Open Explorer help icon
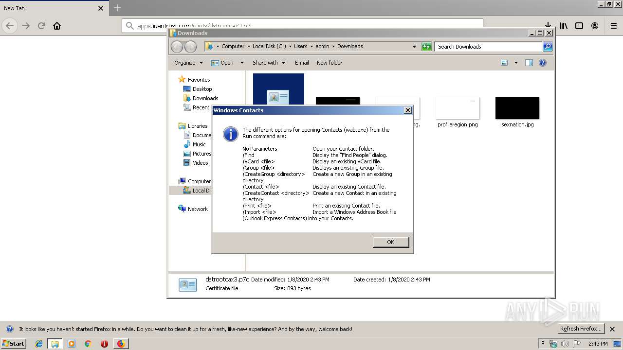Image resolution: width=623 pixels, height=350 pixels. (543, 63)
